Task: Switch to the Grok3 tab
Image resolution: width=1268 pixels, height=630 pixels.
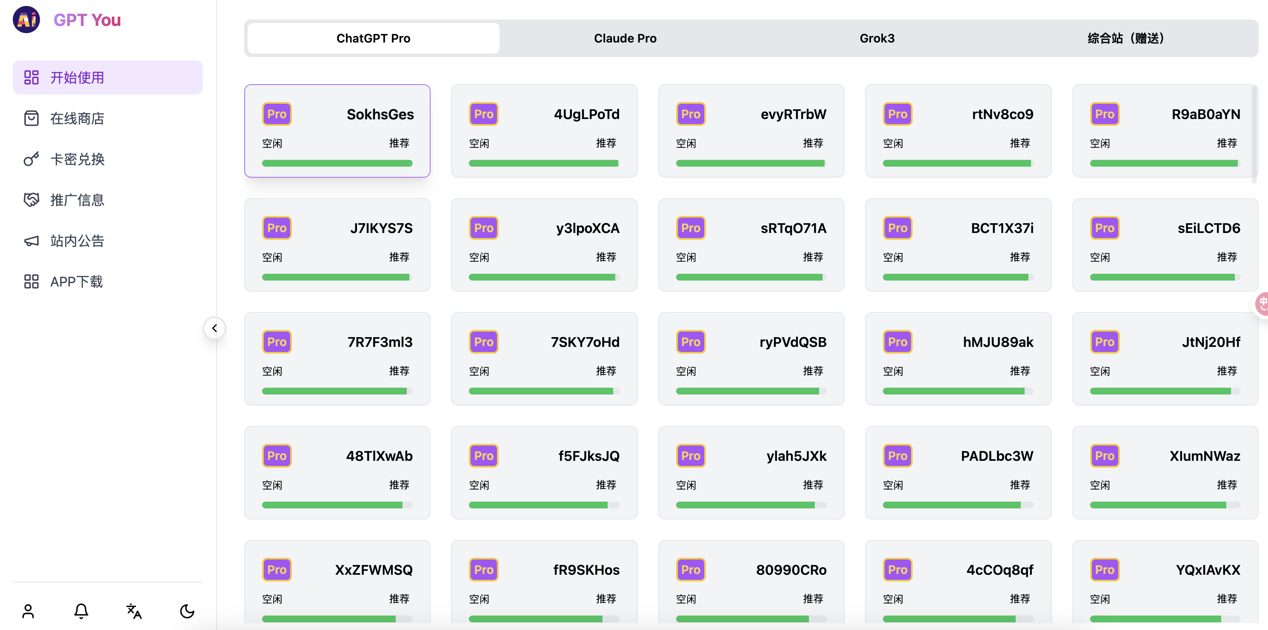Action: tap(877, 38)
